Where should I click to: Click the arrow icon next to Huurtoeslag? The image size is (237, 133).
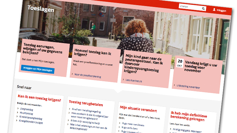17,112
